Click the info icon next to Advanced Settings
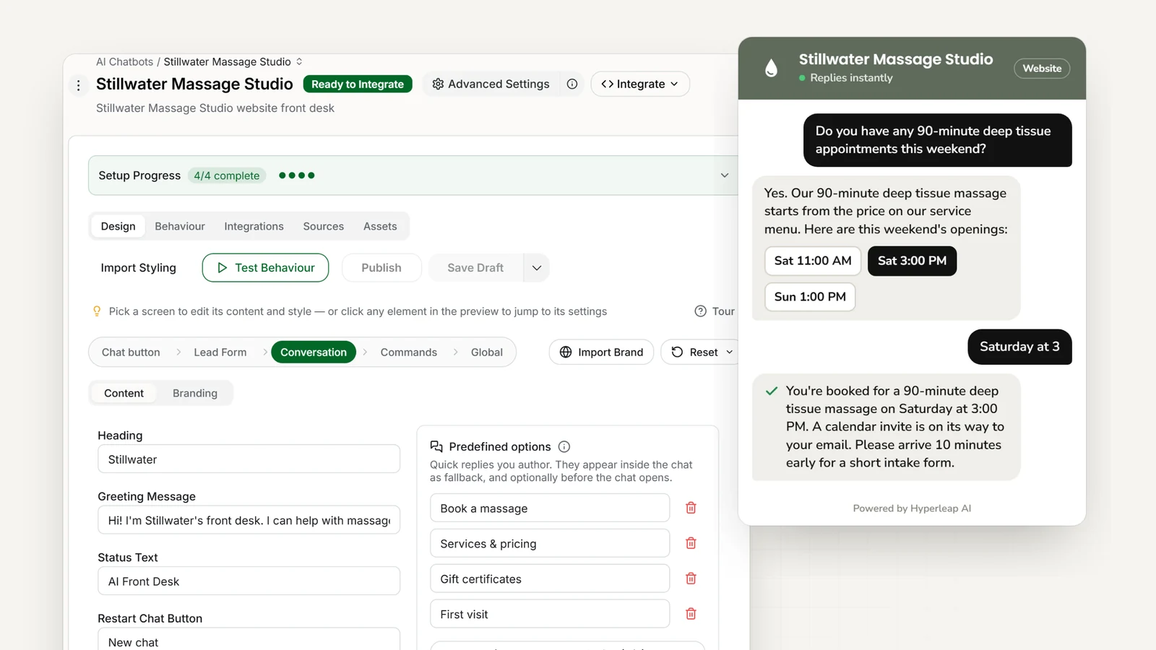 coord(572,84)
